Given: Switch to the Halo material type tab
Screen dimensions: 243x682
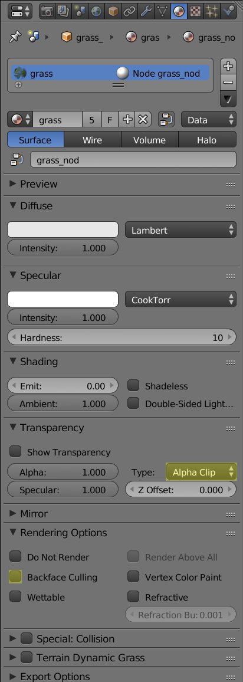Looking at the screenshot, I should (x=206, y=140).
